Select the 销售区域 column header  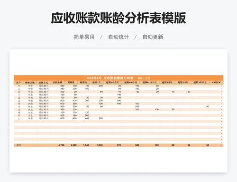tap(30, 82)
